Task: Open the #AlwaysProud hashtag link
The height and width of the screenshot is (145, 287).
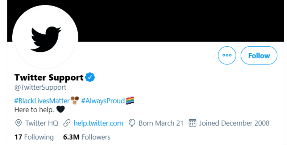Action: 103,100
